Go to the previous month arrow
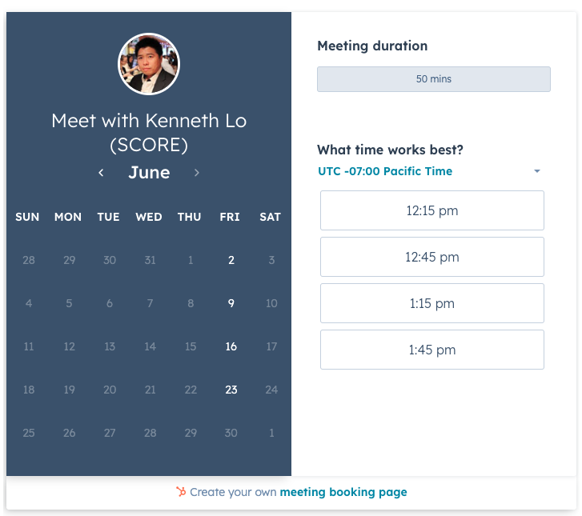The height and width of the screenshot is (516, 582). click(101, 173)
